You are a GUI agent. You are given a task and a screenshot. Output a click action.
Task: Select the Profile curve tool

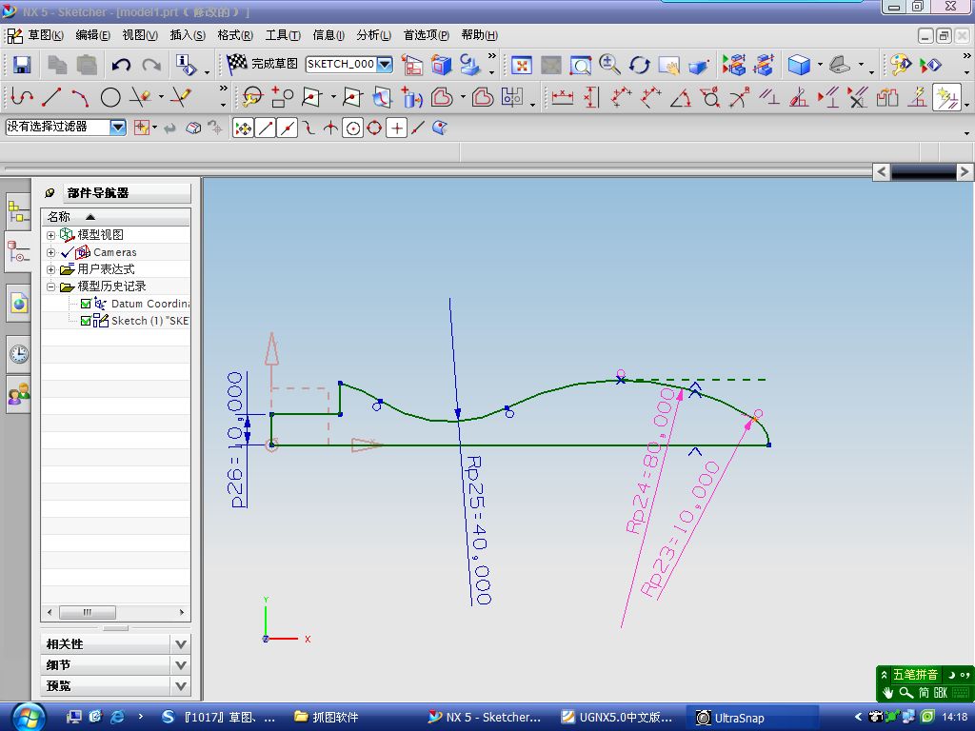[x=22, y=97]
